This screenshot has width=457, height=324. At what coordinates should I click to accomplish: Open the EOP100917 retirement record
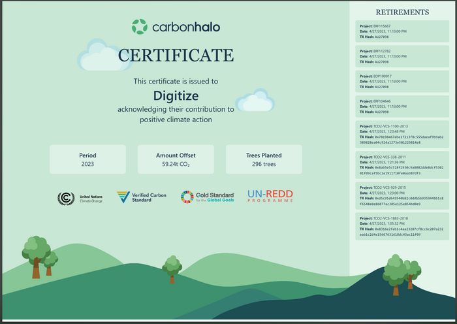point(402,81)
